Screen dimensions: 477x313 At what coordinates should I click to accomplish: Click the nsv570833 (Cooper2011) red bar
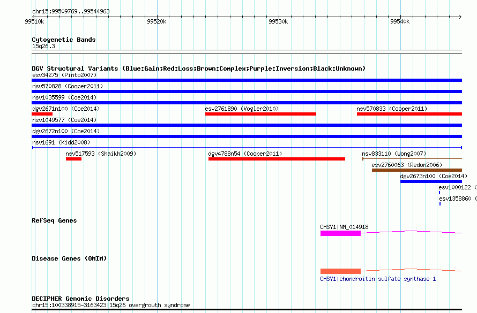(x=409, y=114)
